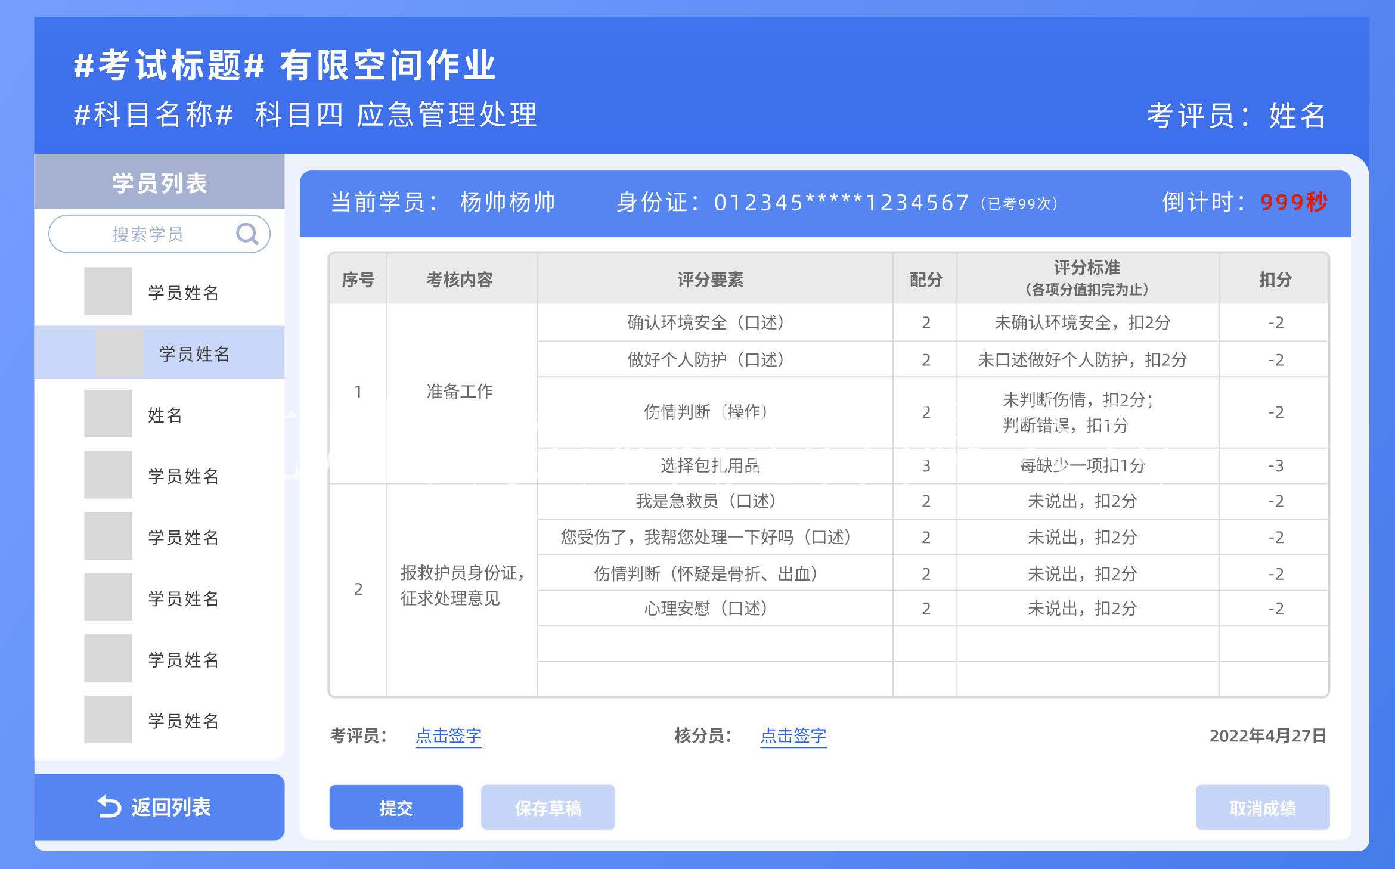
Task: Click 取消成绩 at the bottom right
Action: (x=1263, y=807)
